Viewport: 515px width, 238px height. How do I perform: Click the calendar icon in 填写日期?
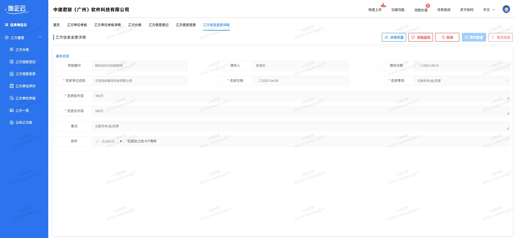[421, 66]
